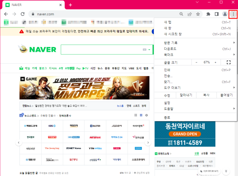The height and width of the screenshot is (176, 238).
Task: Bookmark this page with star icon
Action: pos(198,14)
